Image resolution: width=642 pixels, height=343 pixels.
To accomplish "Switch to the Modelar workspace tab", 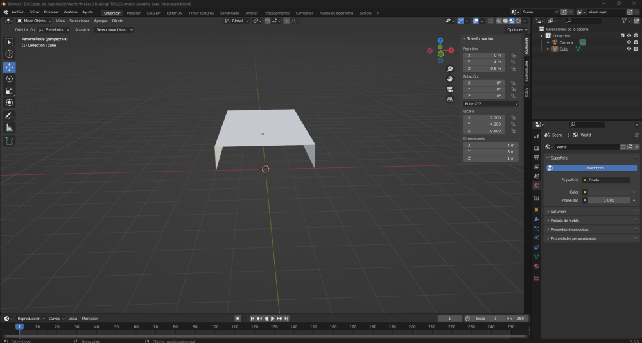I will point(134,13).
